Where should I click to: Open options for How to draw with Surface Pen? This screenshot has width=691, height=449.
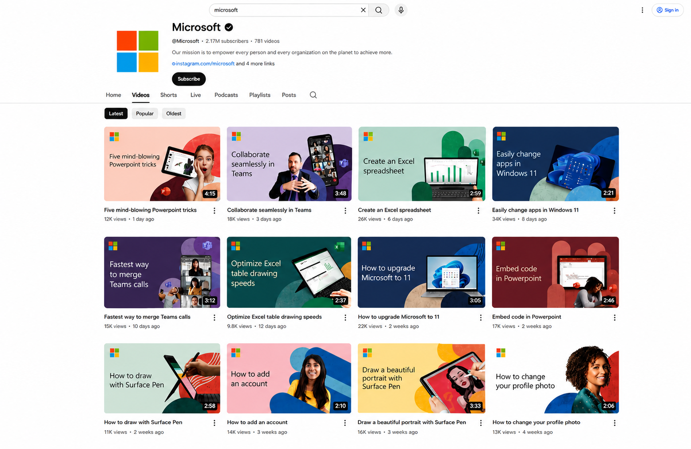214,423
